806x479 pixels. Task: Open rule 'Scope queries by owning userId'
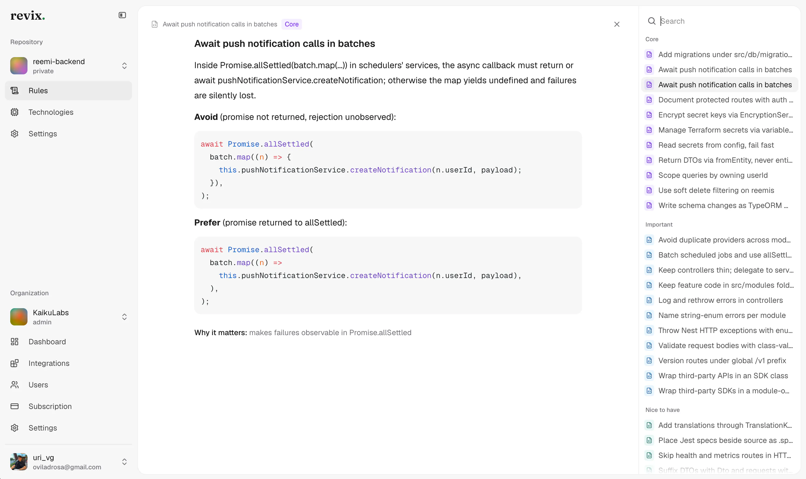[720, 175]
